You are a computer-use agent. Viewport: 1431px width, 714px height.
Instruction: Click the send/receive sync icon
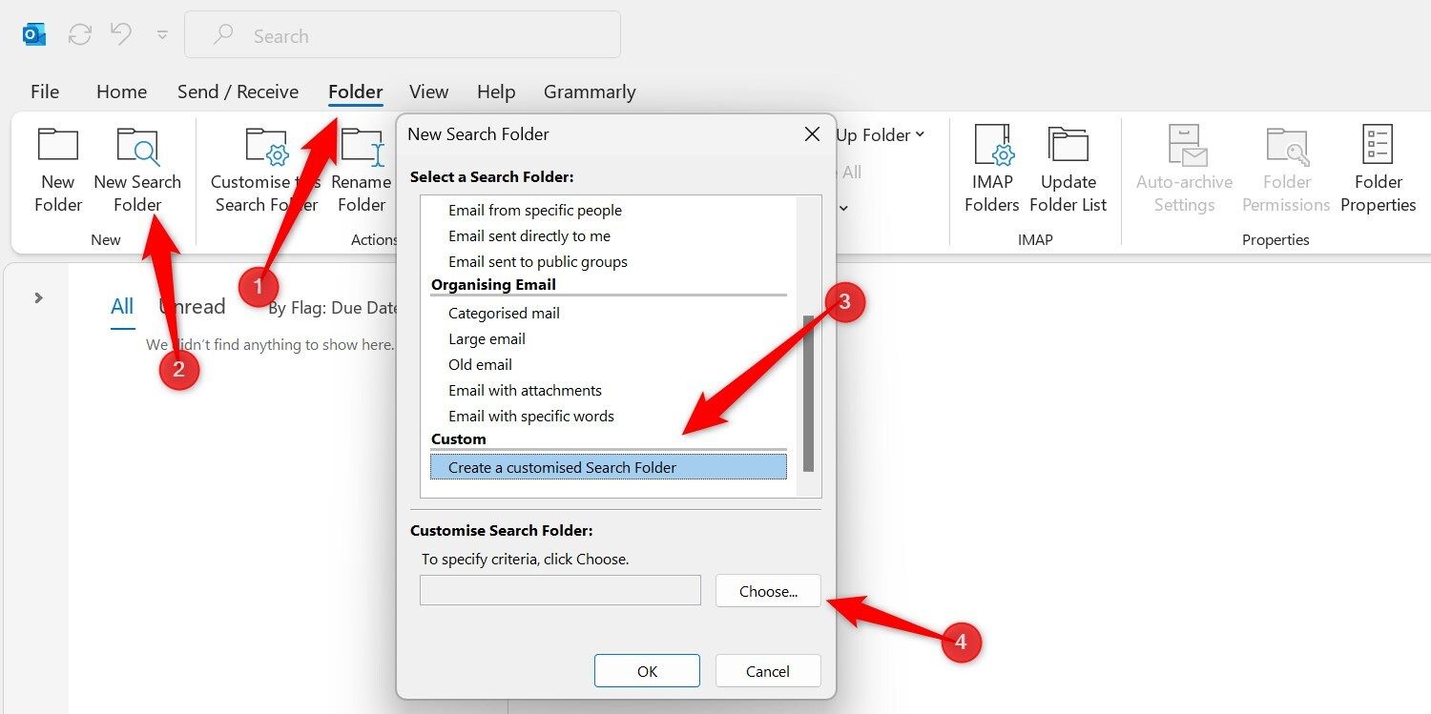79,33
